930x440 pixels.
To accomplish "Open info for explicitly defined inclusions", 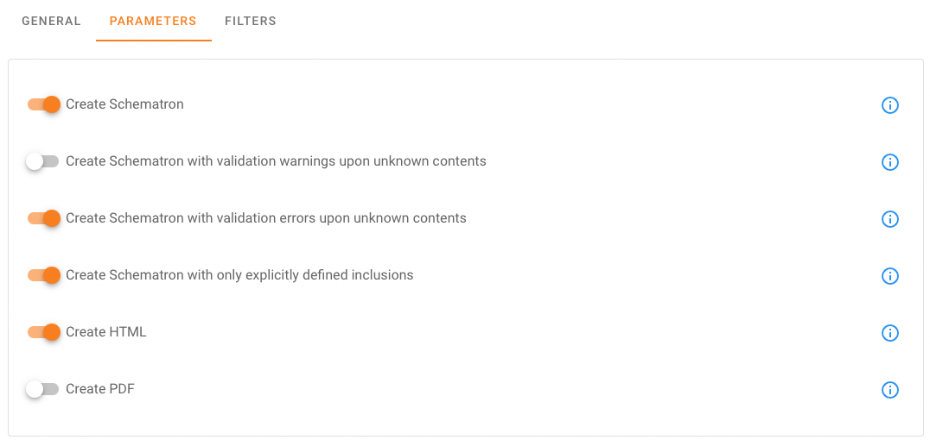I will coord(889,276).
